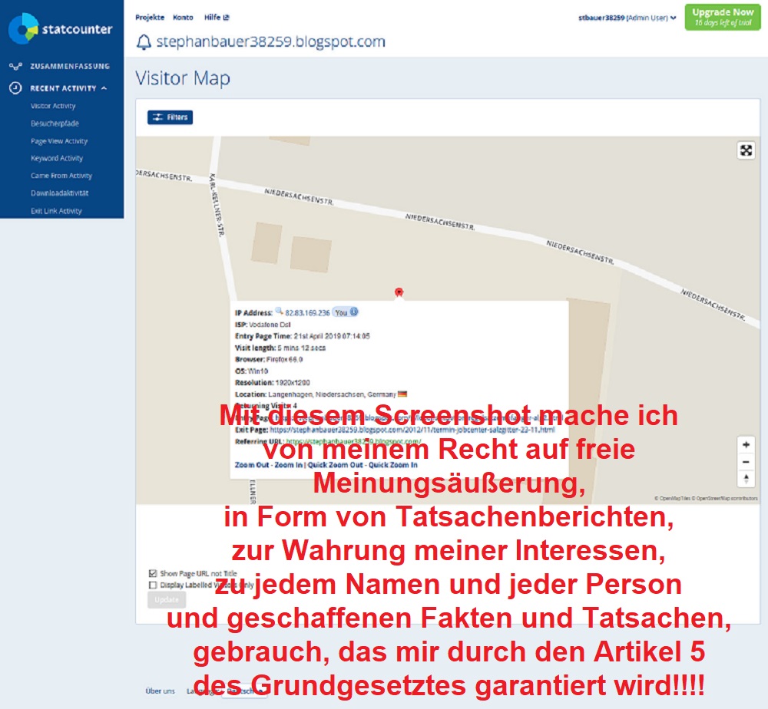Open Besucherpfade in sidebar
This screenshot has height=709, width=768.
[x=55, y=124]
